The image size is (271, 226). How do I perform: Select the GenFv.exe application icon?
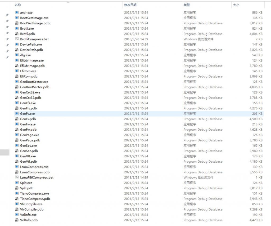(x=17, y=114)
